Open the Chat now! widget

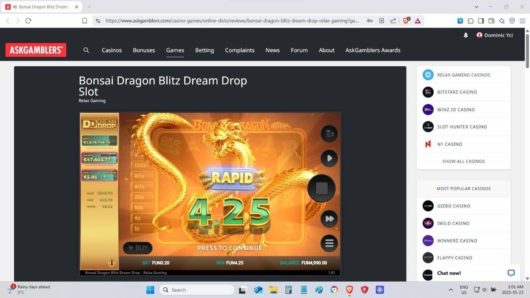click(x=477, y=273)
